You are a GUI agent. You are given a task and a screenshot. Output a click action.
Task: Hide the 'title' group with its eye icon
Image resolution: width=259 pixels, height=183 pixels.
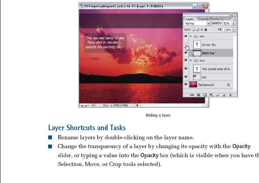[x=186, y=36]
